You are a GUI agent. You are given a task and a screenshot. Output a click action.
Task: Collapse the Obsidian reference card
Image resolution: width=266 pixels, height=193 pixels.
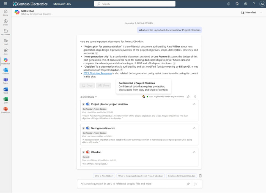tap(194, 152)
